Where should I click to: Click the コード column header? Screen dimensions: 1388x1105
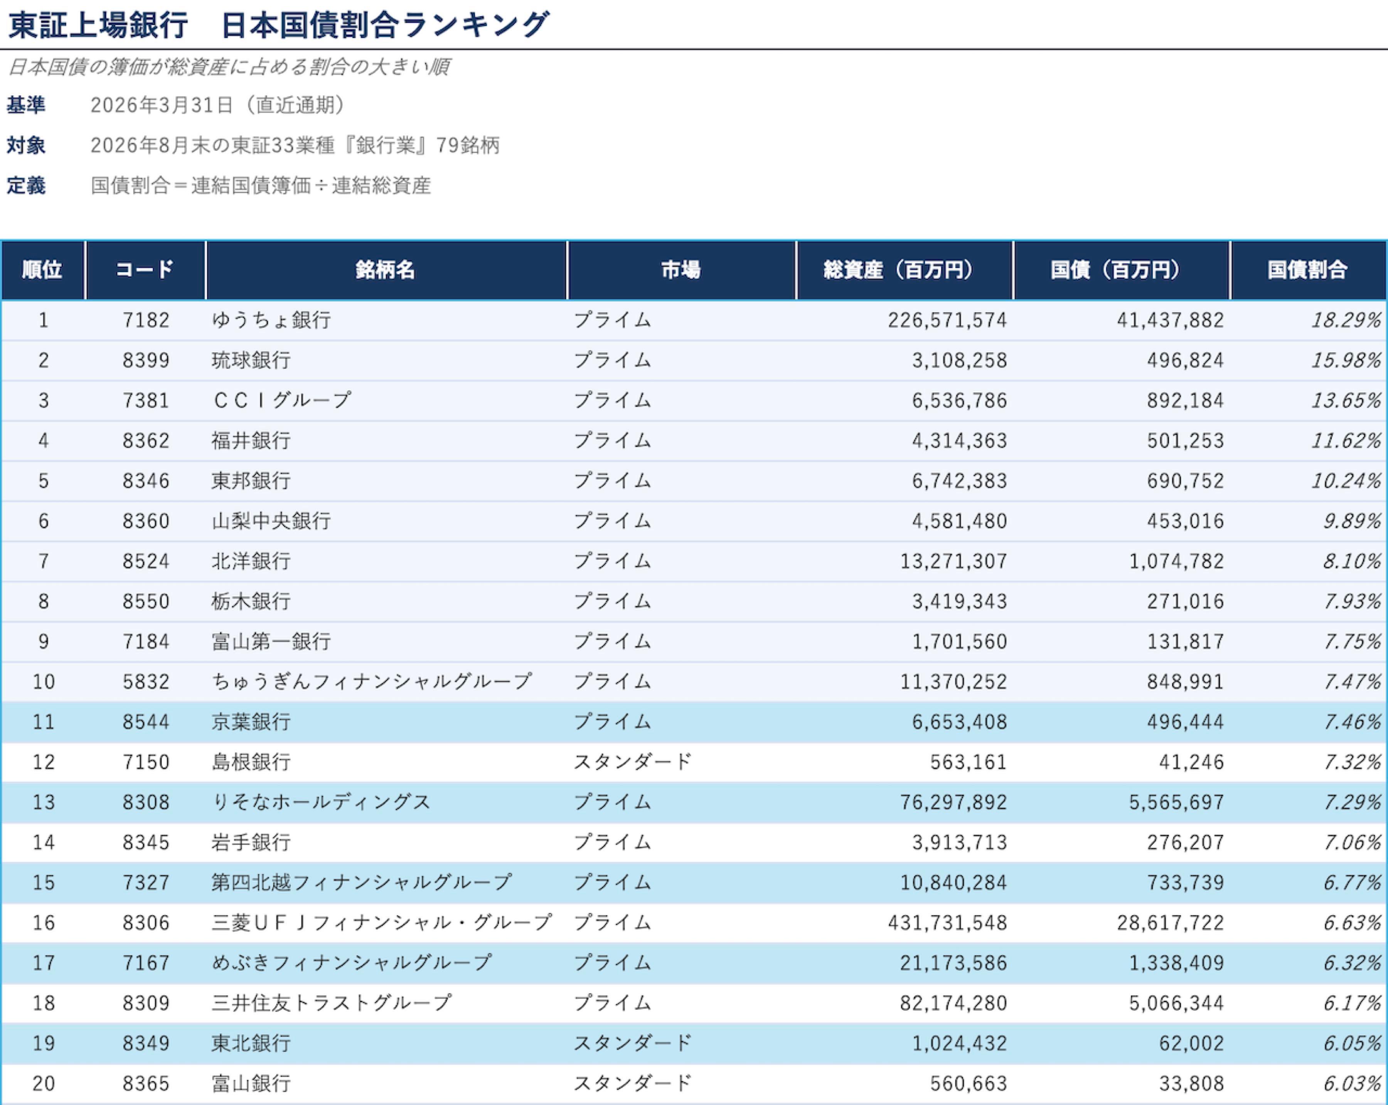pyautogui.click(x=145, y=270)
